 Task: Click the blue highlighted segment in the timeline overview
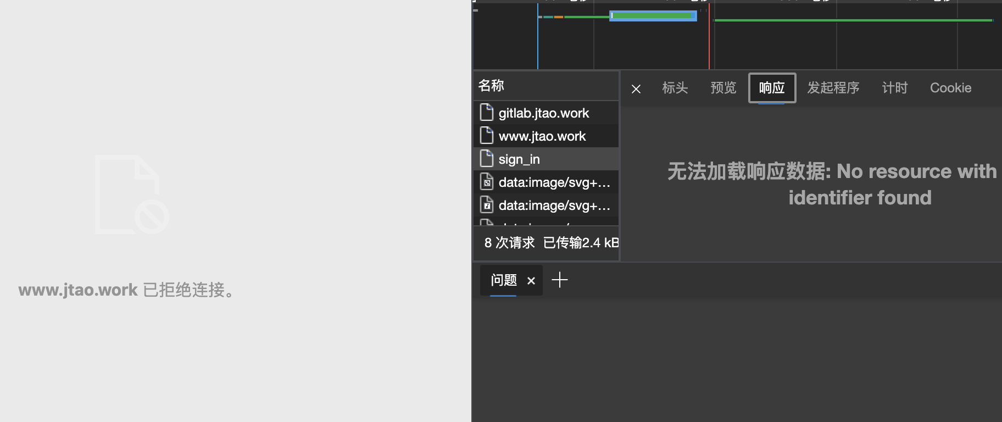coord(653,16)
